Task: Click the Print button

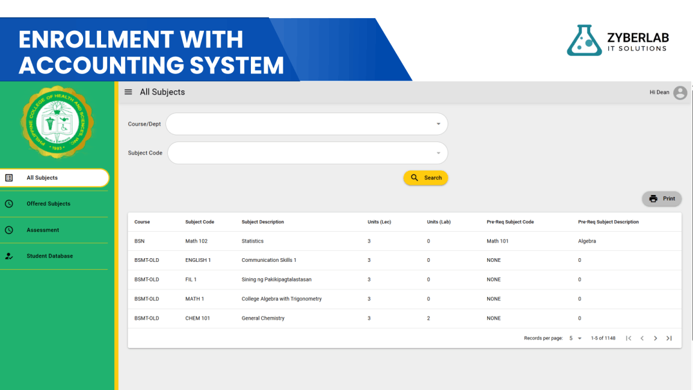Action: 662,199
